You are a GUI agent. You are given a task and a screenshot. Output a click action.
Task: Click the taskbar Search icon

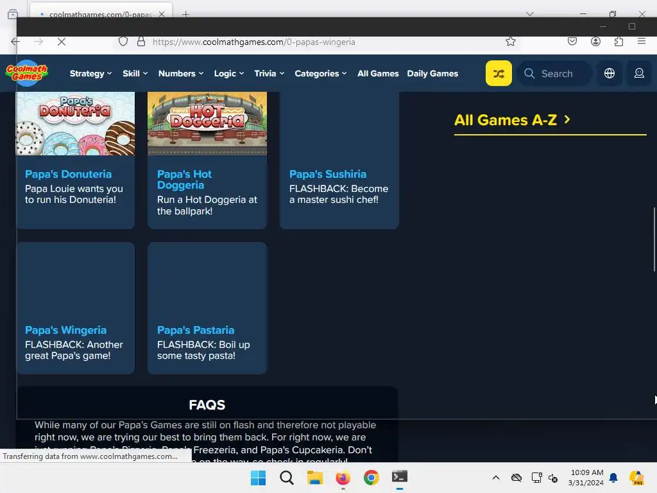tap(287, 478)
